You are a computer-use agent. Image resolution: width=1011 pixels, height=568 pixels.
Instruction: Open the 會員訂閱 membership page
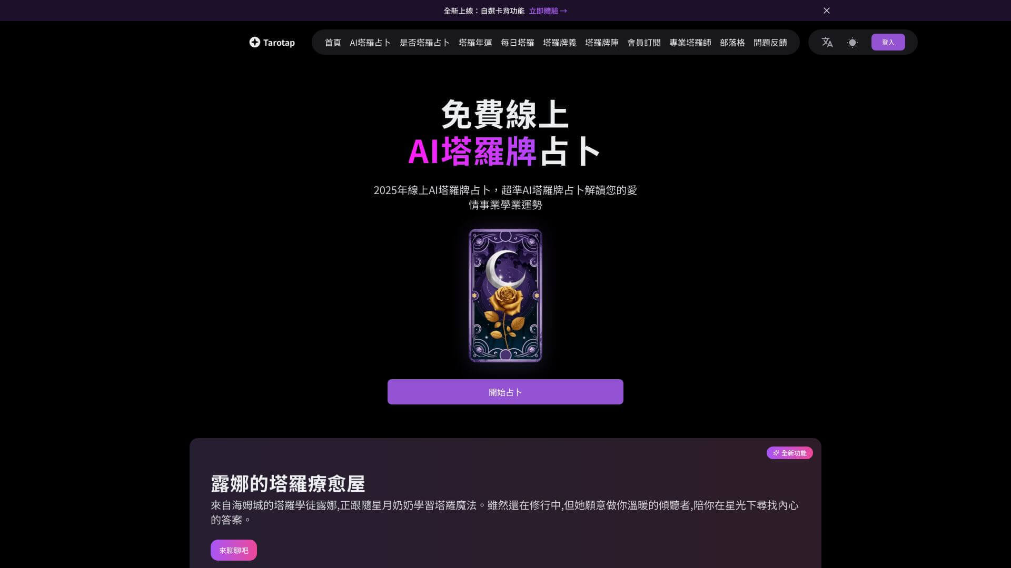[x=643, y=43]
